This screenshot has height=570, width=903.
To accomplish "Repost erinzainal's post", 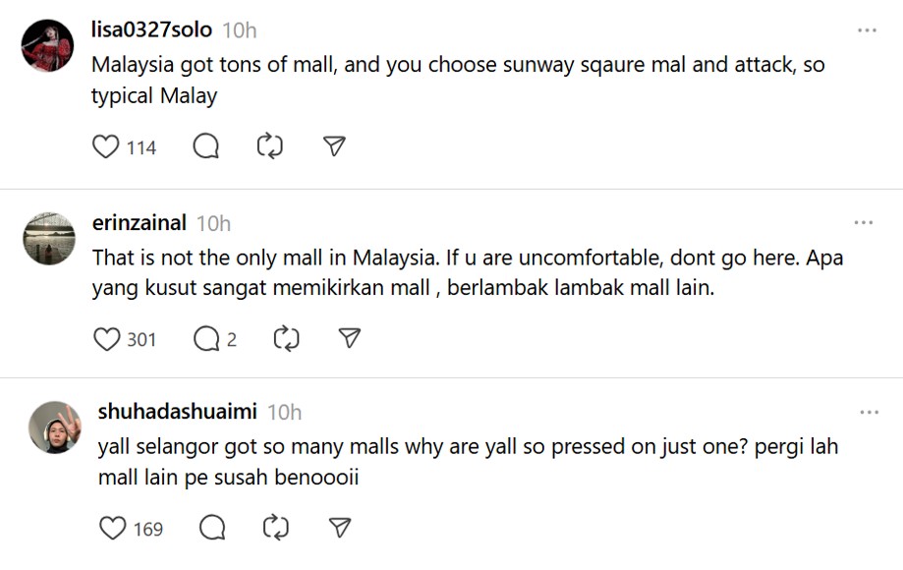I will (285, 340).
